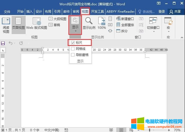Open a New Window for document
Screen dimensions: 185x132
point(125,19)
